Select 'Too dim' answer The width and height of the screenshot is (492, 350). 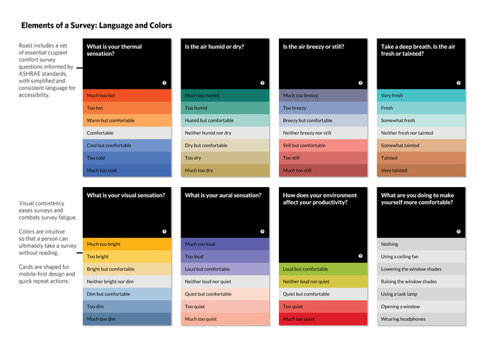tap(127, 307)
